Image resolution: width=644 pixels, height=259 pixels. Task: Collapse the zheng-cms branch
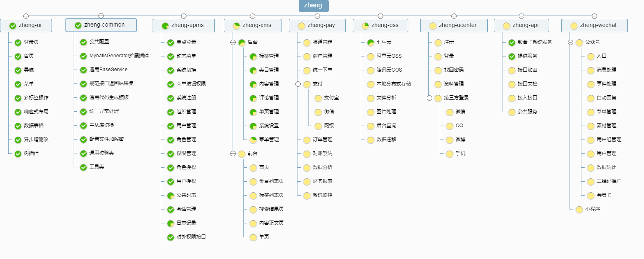coord(252,16)
